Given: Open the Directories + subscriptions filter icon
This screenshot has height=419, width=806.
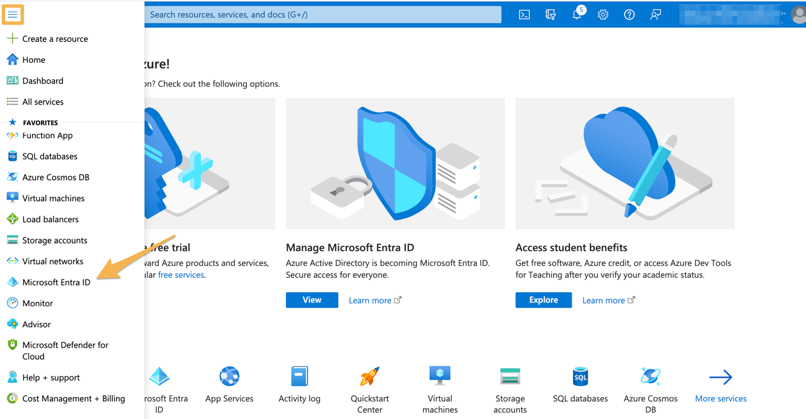Looking at the screenshot, I should tap(550, 15).
